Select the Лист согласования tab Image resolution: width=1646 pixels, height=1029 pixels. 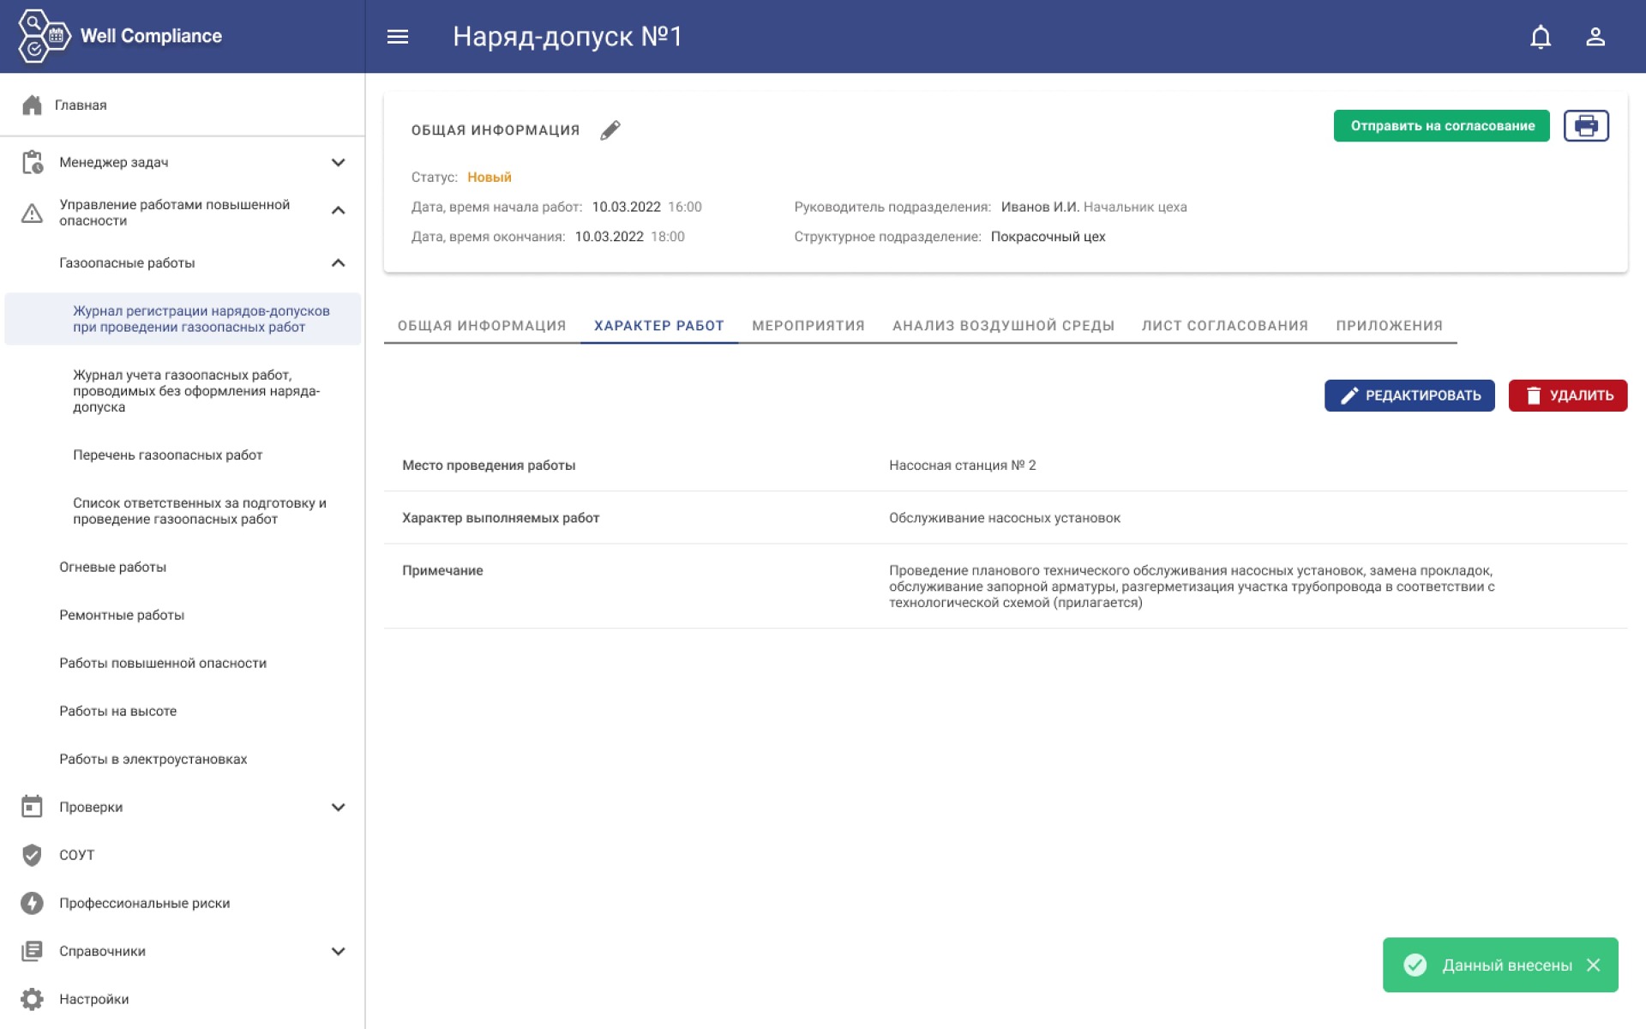[x=1224, y=326]
